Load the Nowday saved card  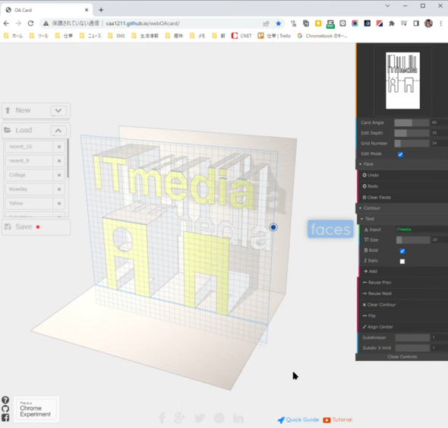(x=29, y=189)
